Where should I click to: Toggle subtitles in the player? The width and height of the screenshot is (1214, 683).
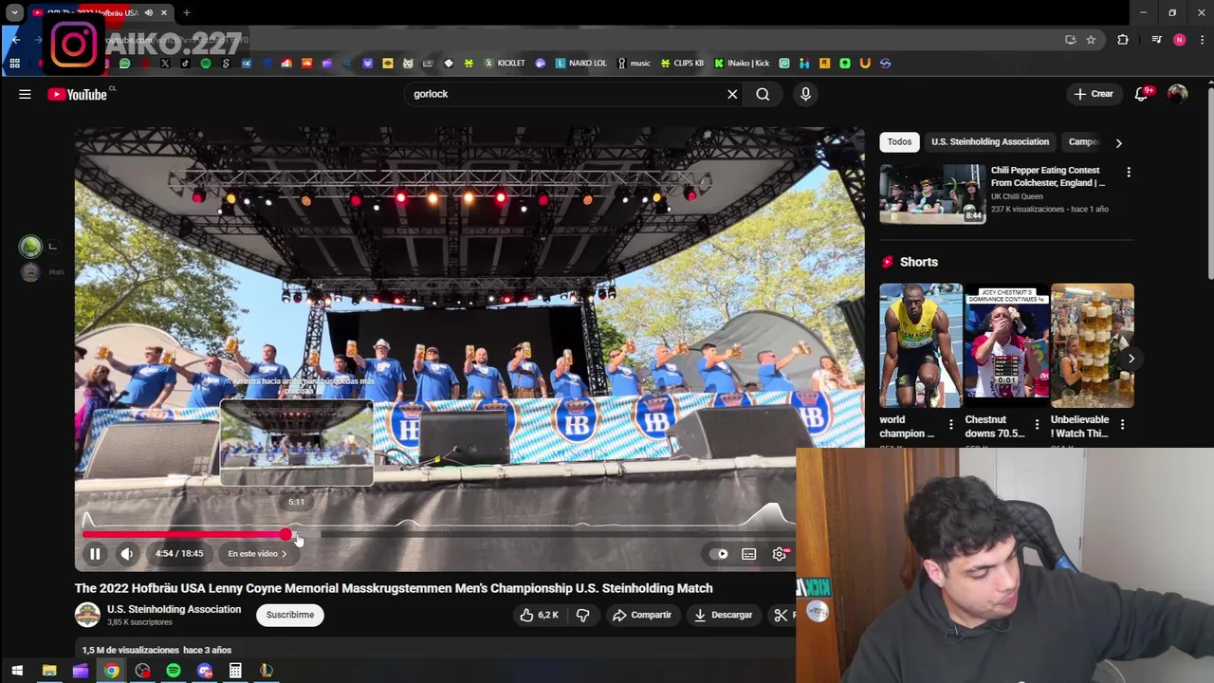749,554
